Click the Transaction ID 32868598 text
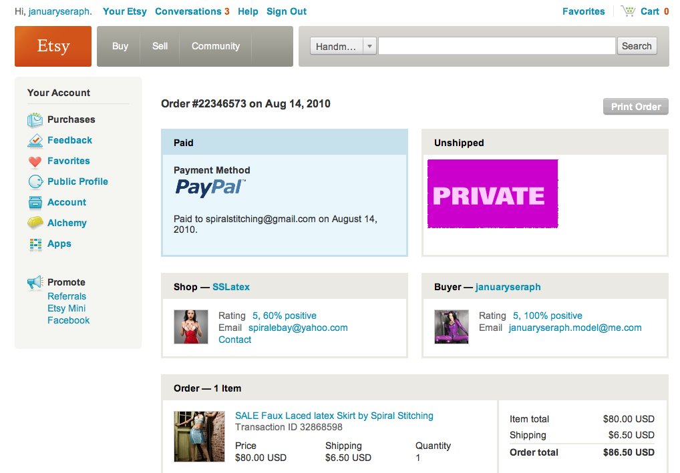The image size is (680, 473). click(289, 427)
